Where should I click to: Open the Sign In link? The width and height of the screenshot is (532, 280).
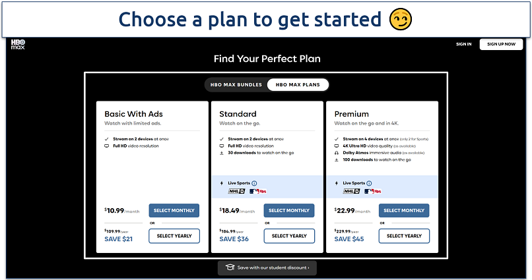coord(463,44)
